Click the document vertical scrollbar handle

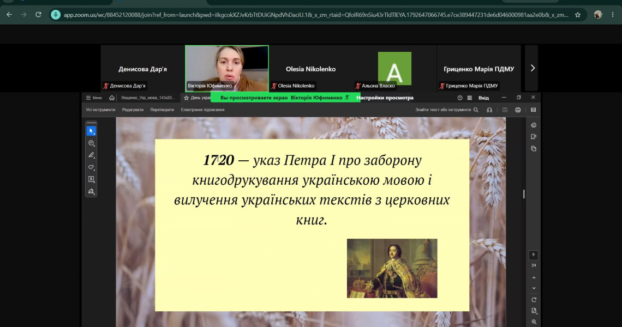pos(524,194)
